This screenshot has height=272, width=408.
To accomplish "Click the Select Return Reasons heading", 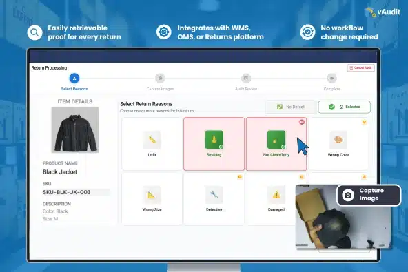I will point(146,104).
